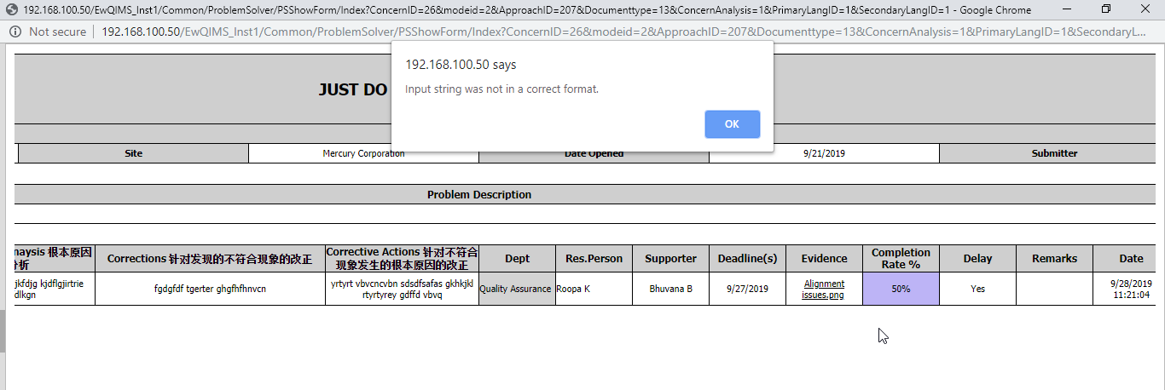The width and height of the screenshot is (1165, 390).
Task: Click the empty Remarks cell in the row
Action: coord(1054,289)
